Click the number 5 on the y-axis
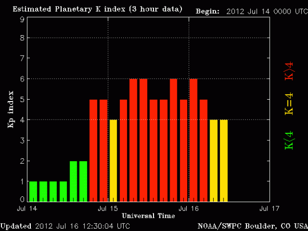The height and width of the screenshot is (231, 308). click(x=22, y=99)
